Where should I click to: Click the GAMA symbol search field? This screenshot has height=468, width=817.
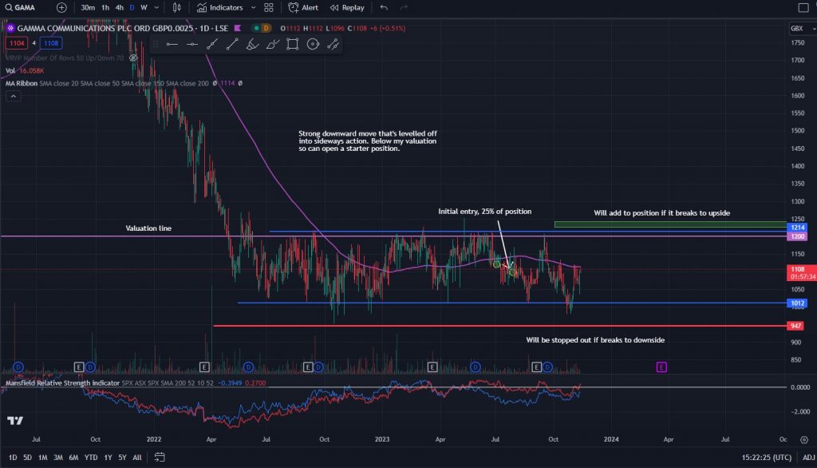tap(24, 7)
